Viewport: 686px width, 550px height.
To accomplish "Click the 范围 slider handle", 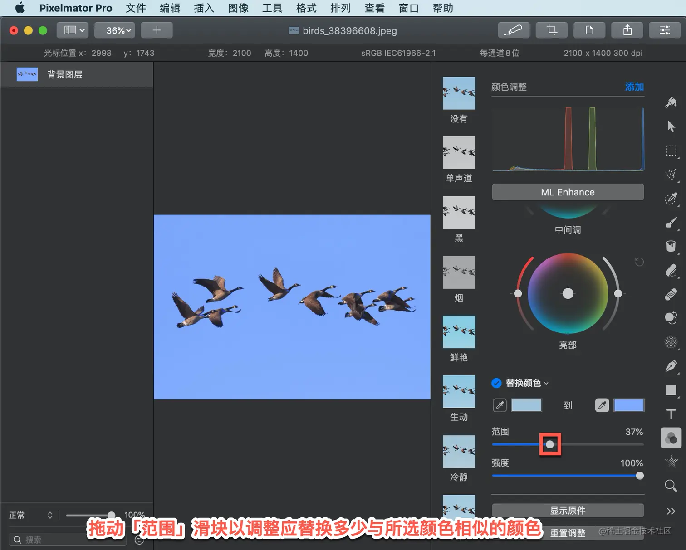I will coord(550,444).
